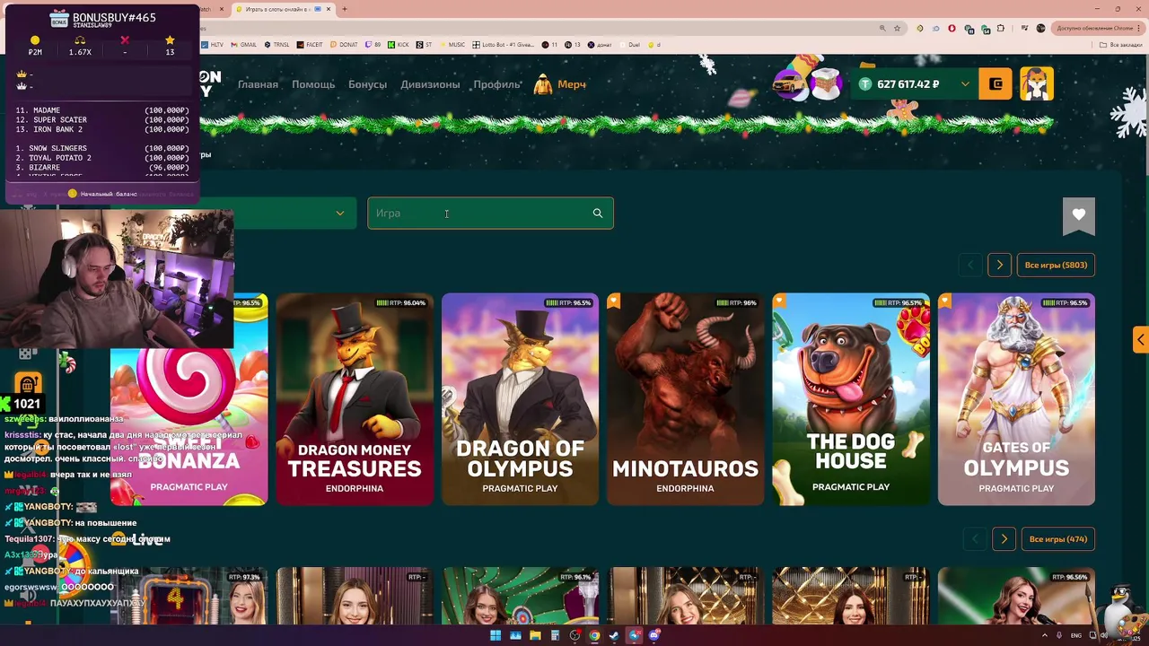Open the DONAT bookmark
Screen dimensions: 1149x646
(345, 44)
